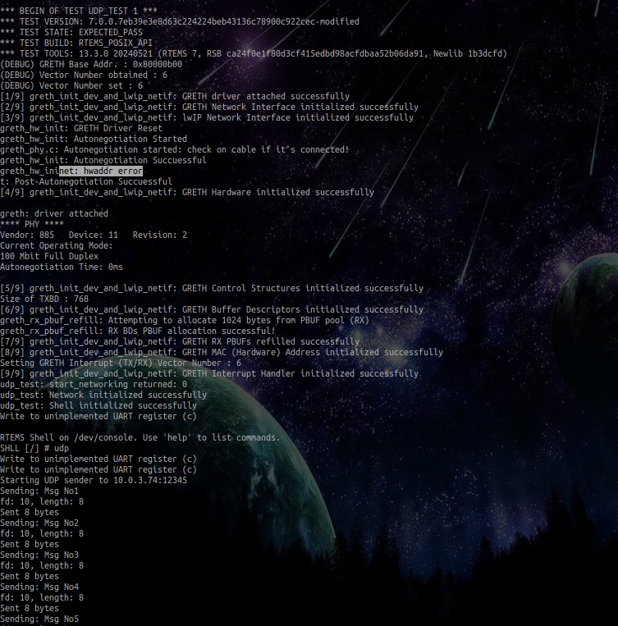Click the '*** TEST BUILD: RTEMS_POSIX_API' line
This screenshot has height=626, width=618.
tap(76, 43)
